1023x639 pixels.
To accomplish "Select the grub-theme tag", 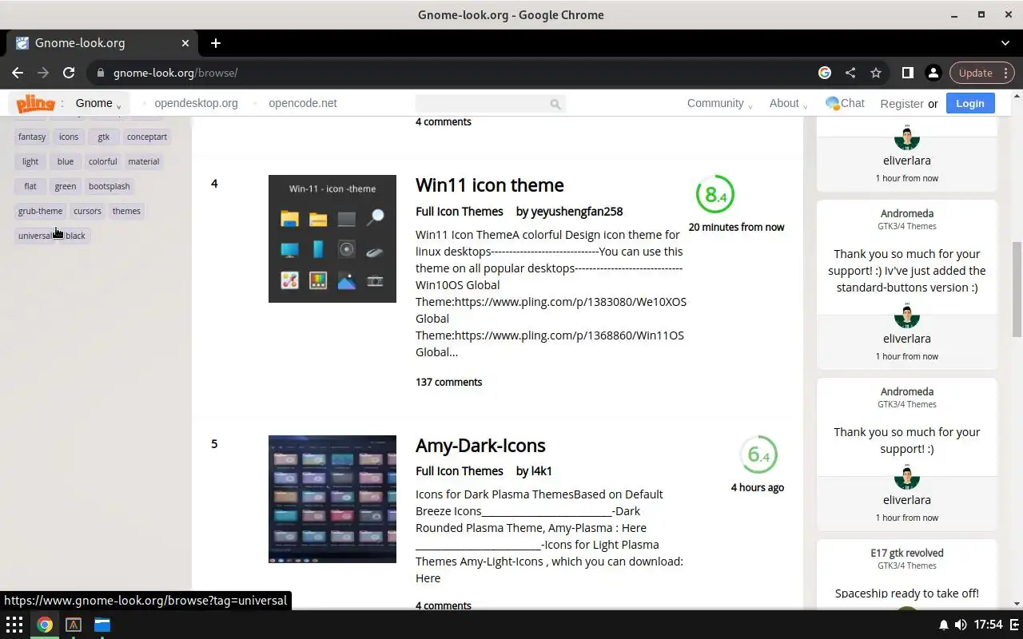I will coord(40,211).
